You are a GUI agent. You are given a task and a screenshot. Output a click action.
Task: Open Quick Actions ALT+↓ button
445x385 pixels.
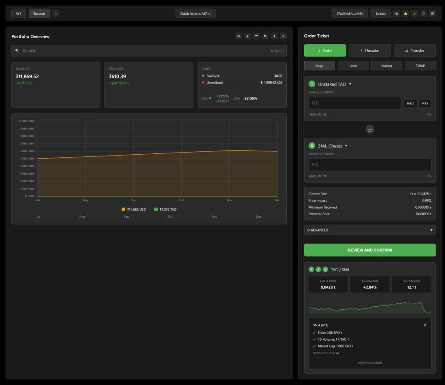[196, 13]
